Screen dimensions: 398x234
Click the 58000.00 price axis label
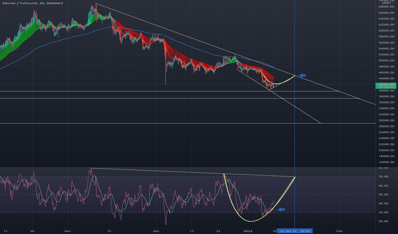pos(386,37)
